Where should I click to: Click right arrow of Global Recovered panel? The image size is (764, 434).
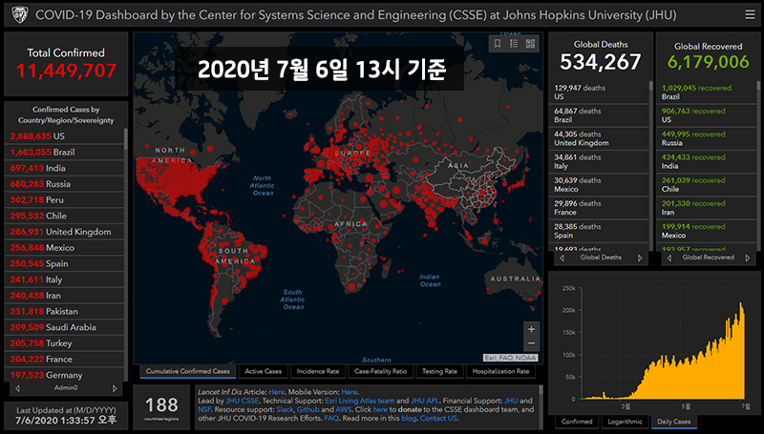[x=748, y=258]
